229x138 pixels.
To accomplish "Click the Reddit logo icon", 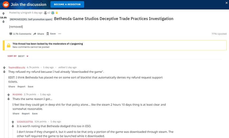I will [6, 4].
